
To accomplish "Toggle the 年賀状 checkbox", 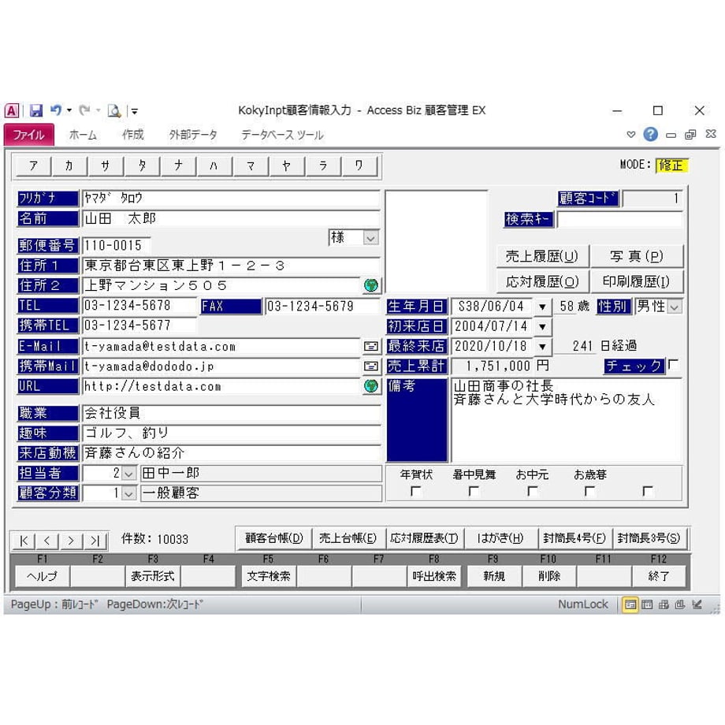I will pyautogui.click(x=415, y=491).
